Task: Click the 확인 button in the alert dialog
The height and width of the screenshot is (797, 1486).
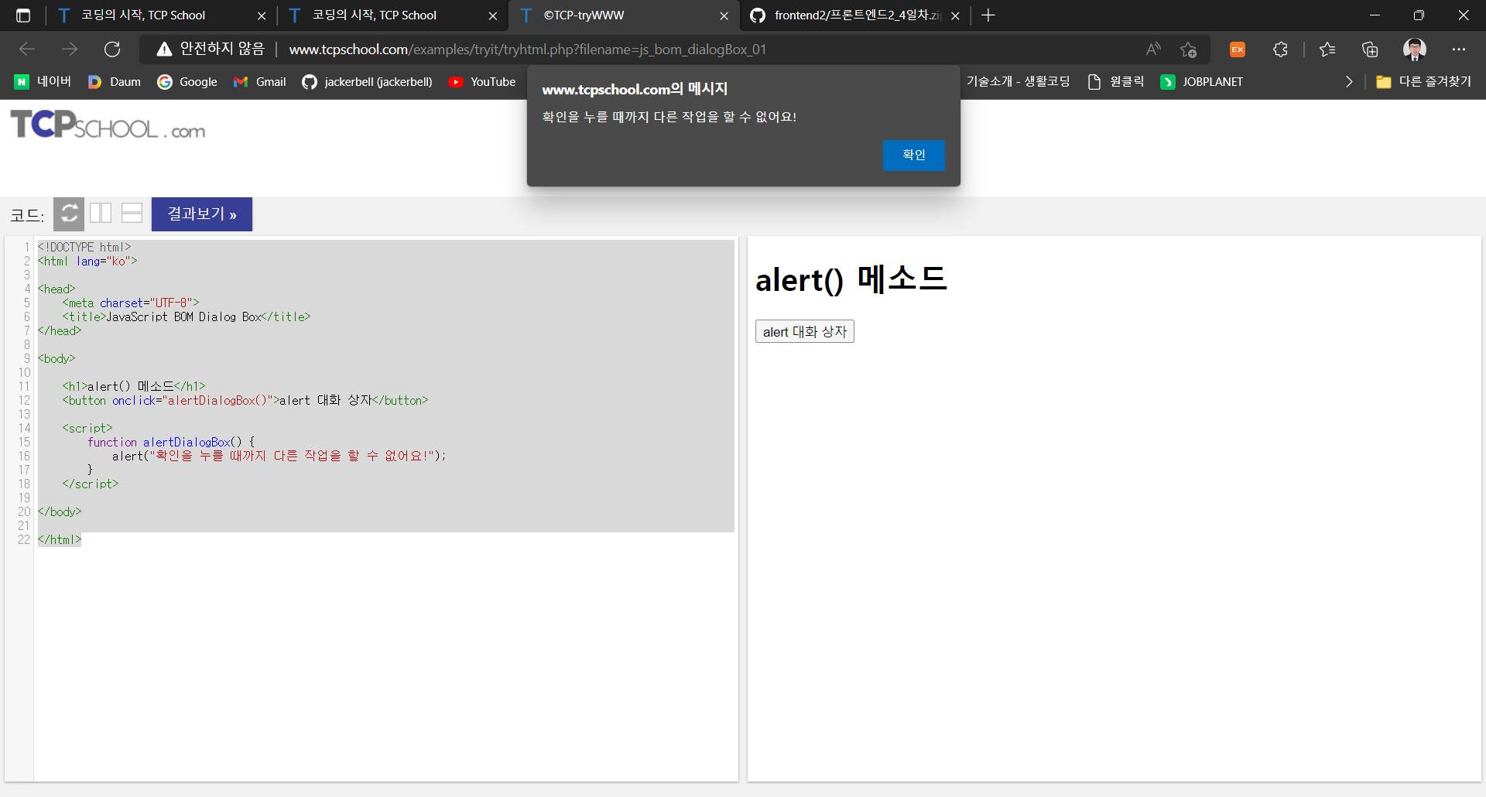Action: coord(913,155)
